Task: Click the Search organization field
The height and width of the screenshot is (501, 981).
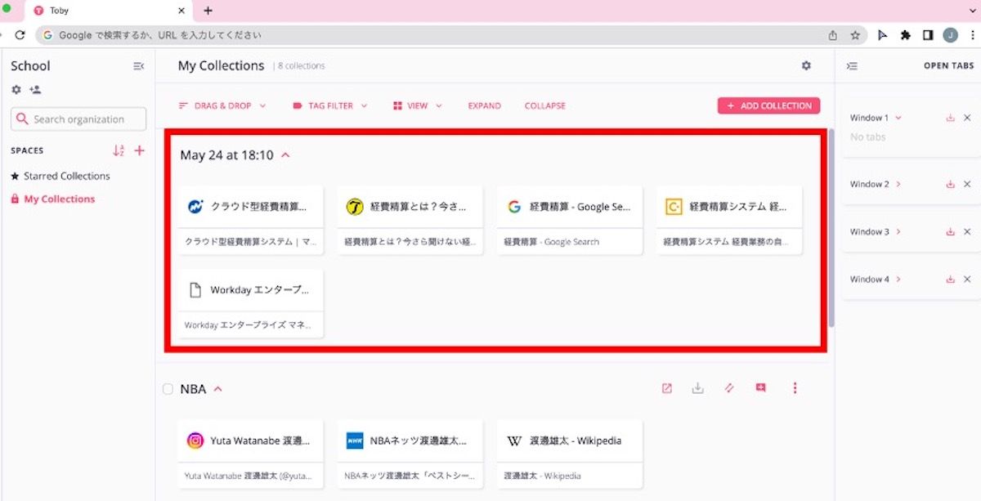Action: tap(78, 119)
